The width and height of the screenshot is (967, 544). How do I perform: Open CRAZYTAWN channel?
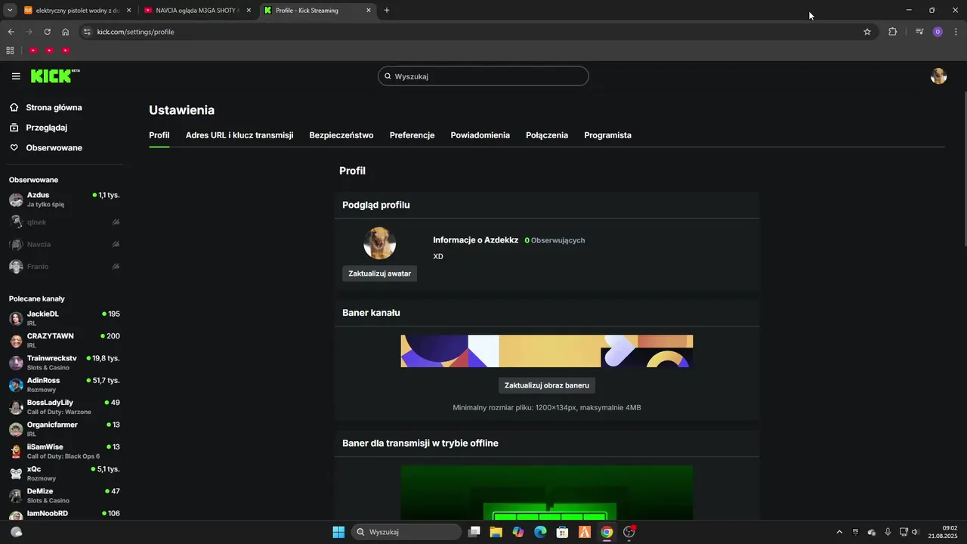63,340
